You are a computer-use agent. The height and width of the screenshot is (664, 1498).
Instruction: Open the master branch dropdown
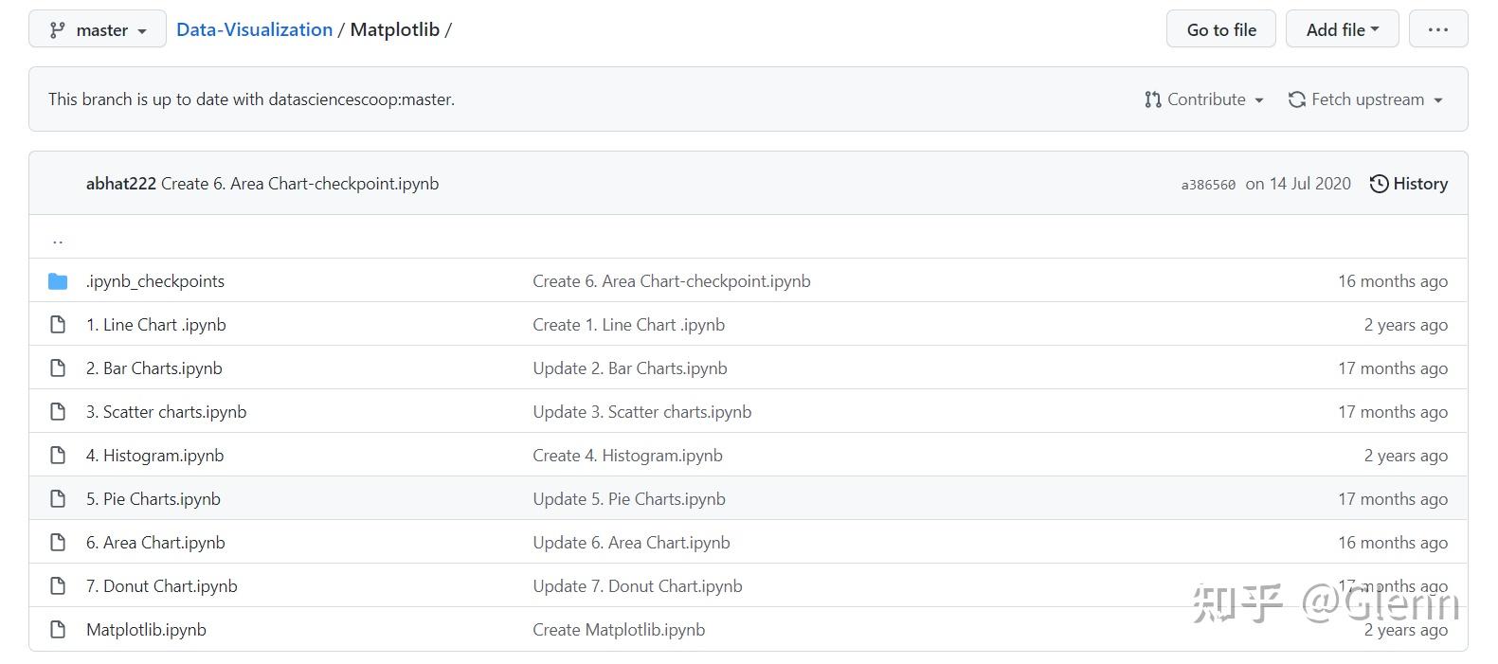pyautogui.click(x=98, y=29)
